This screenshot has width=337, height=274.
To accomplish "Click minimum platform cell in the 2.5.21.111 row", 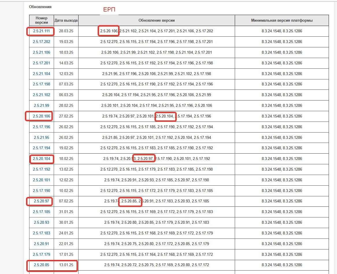I will pyautogui.click(x=282, y=31).
